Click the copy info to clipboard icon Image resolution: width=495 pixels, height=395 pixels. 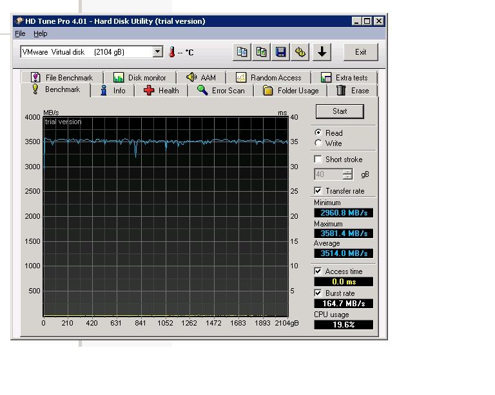(x=242, y=52)
